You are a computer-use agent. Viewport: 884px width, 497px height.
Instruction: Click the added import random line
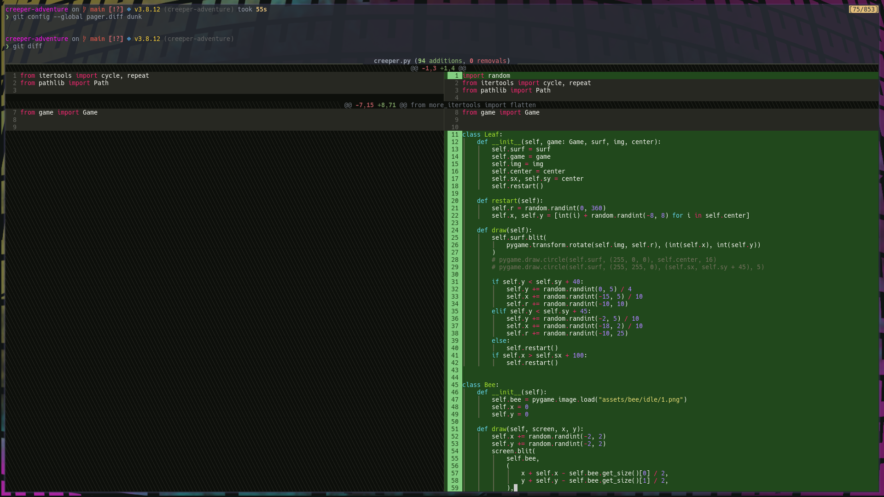(486, 75)
